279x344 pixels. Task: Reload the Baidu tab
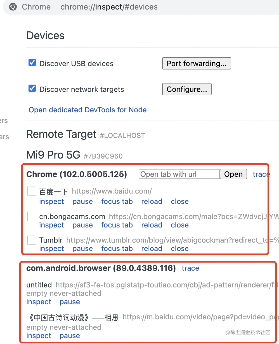(152, 201)
